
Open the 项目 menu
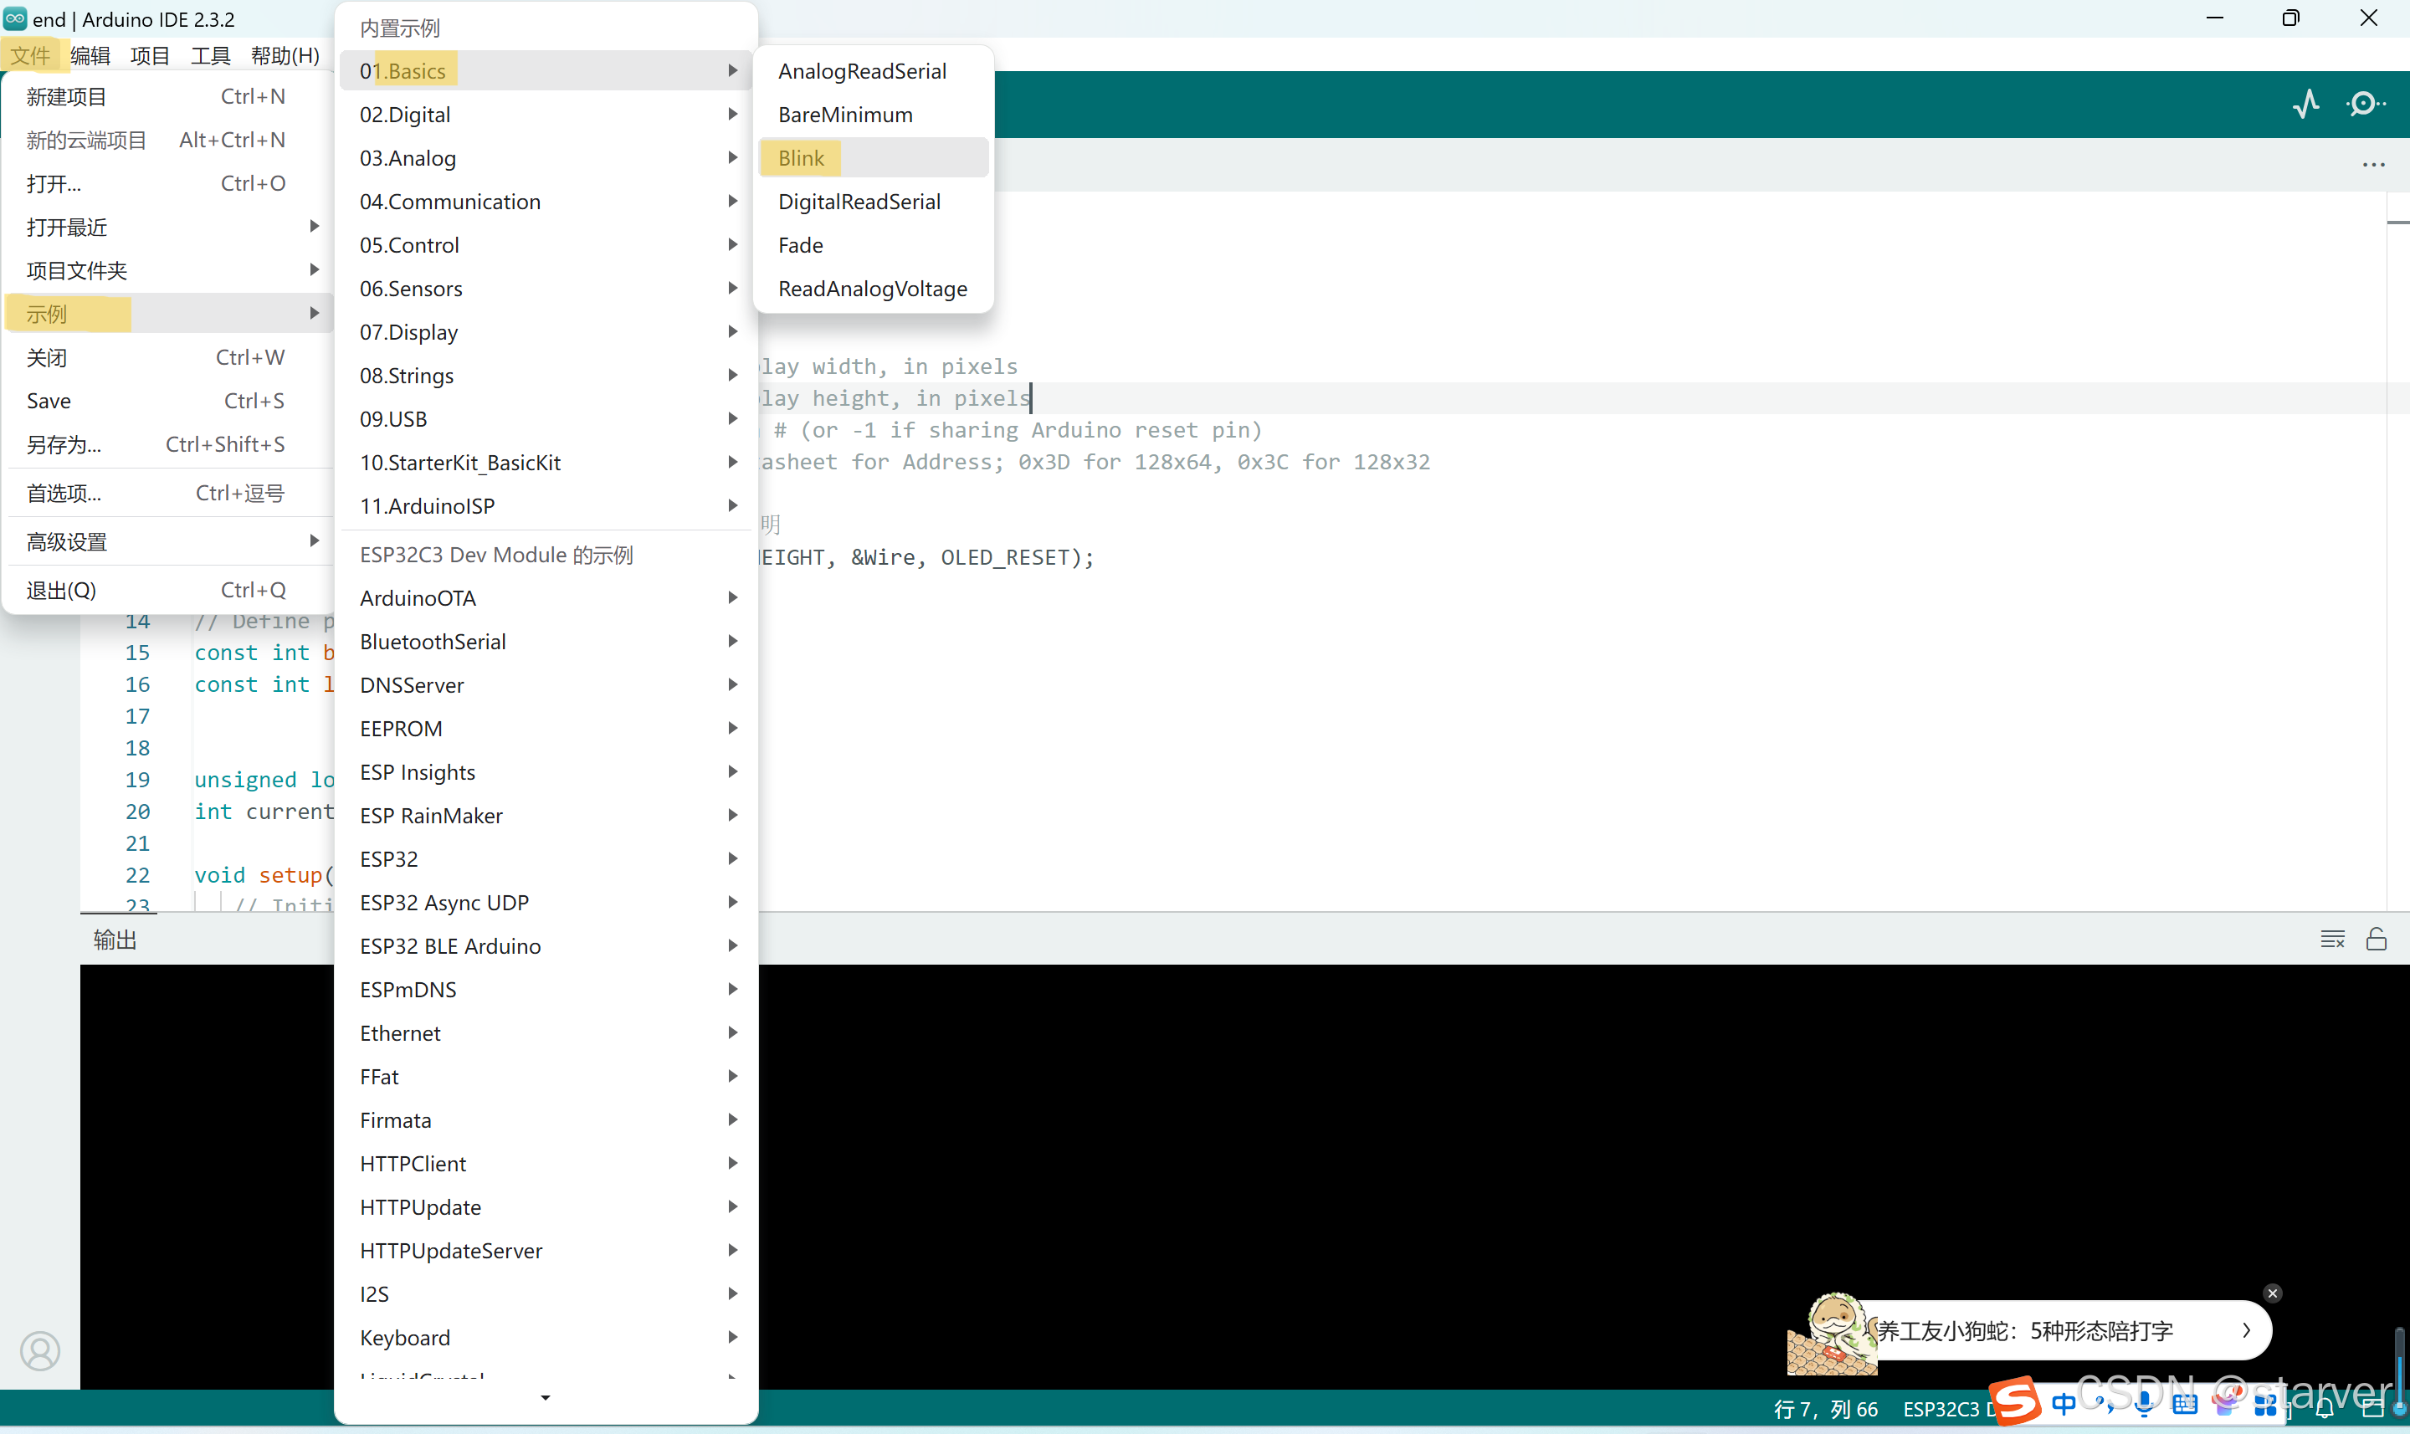pos(150,55)
